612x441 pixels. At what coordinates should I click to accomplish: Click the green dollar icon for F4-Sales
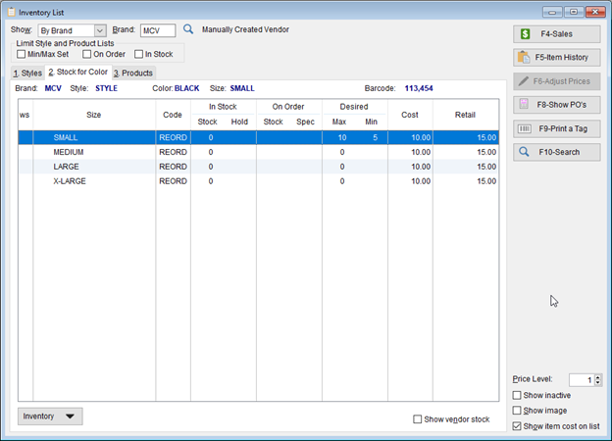[525, 34]
